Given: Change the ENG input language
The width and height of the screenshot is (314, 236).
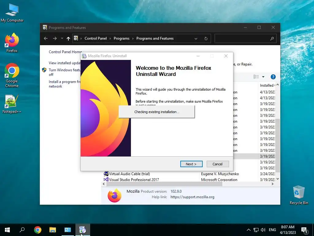Looking at the screenshot, I should 272,230.
